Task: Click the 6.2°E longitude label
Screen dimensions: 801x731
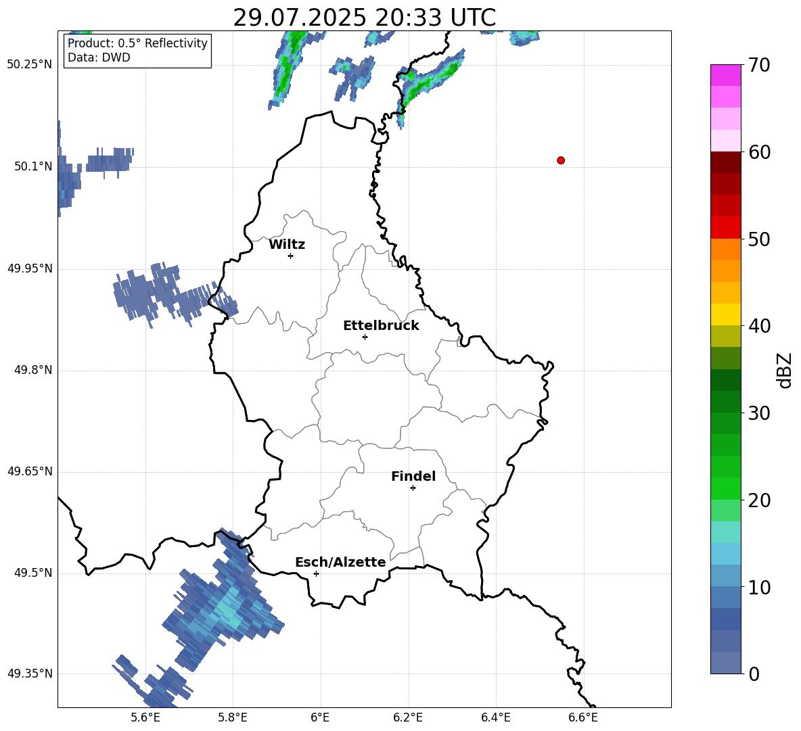Action: click(x=408, y=717)
